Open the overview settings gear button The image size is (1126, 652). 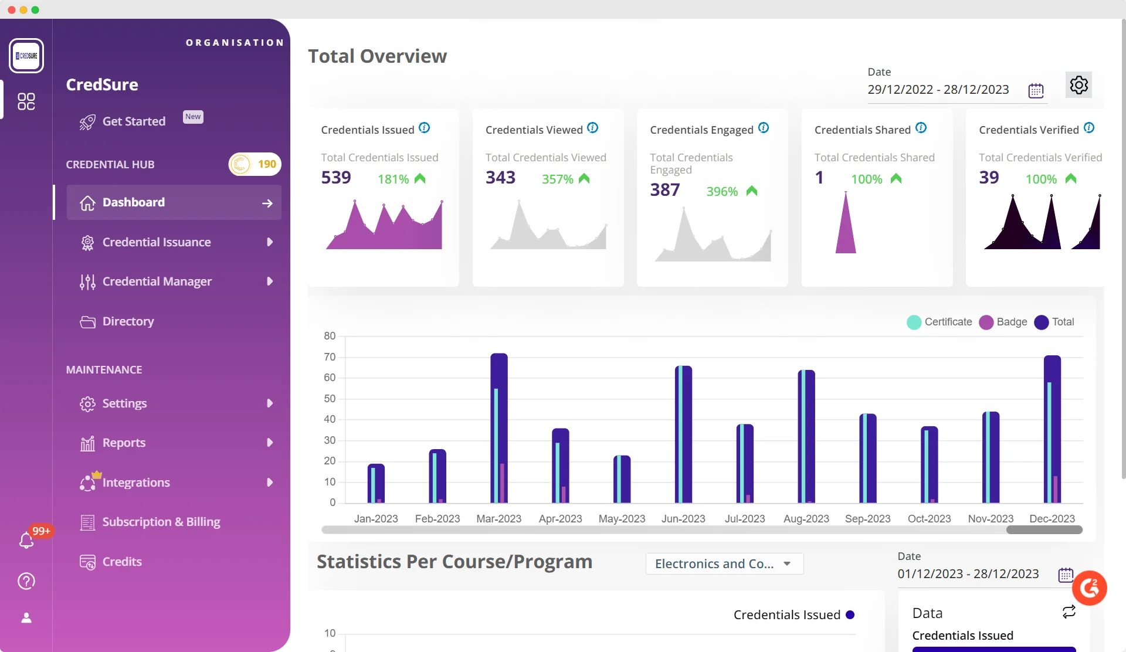pos(1078,85)
